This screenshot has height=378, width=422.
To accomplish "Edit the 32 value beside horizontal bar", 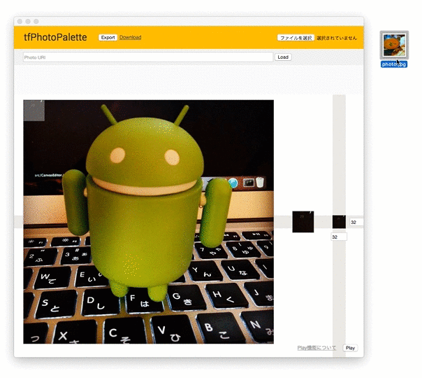I will pos(356,222).
